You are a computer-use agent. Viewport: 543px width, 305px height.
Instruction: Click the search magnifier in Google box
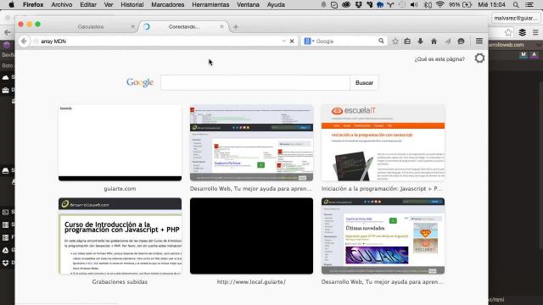(381, 41)
